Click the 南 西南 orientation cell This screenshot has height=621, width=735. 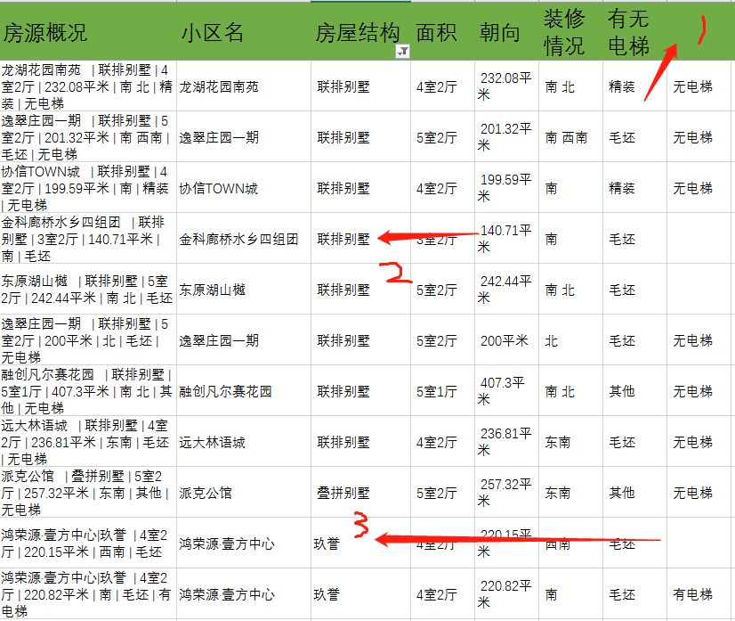(570, 136)
